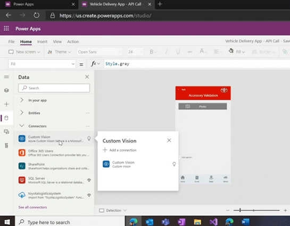290x226 pixels.
Task: Click the zoom slider on the canvas
Action: tap(256, 210)
